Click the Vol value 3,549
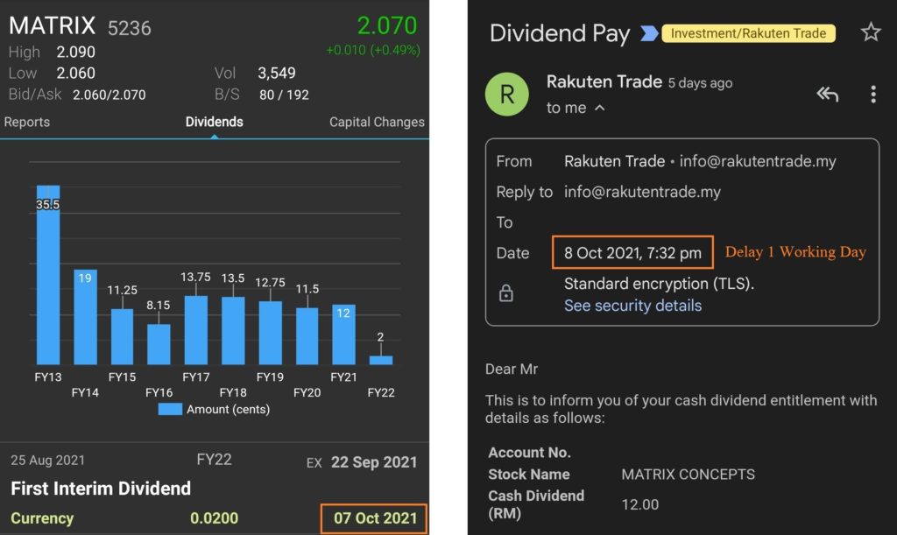Viewport: 897px width, 535px height. pyautogui.click(x=276, y=74)
